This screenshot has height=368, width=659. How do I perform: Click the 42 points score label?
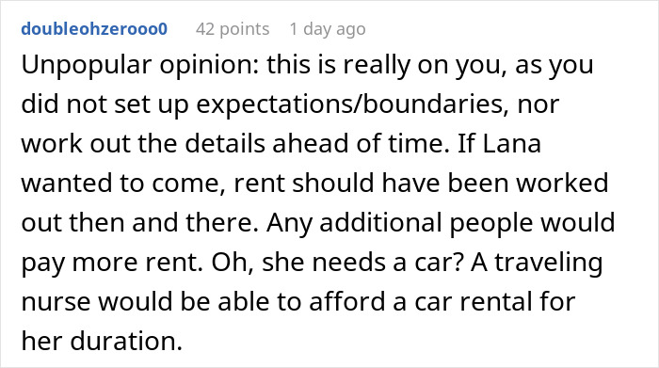click(x=233, y=29)
